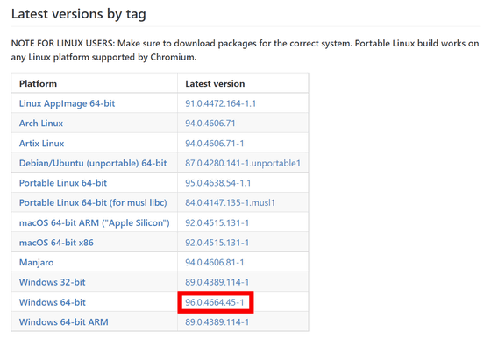Open the Windows 64-bit ARM link

63,322
